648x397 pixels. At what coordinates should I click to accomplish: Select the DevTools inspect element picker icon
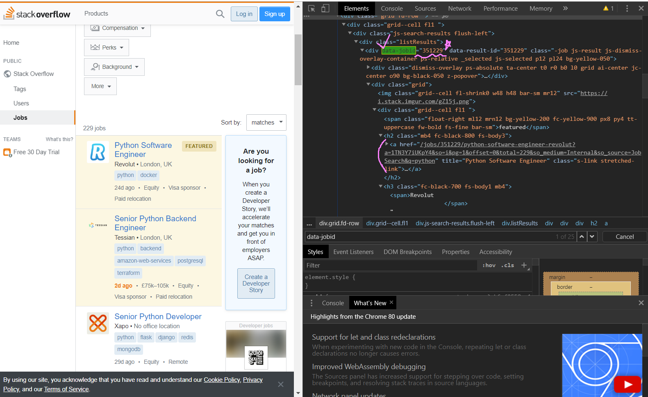point(311,8)
